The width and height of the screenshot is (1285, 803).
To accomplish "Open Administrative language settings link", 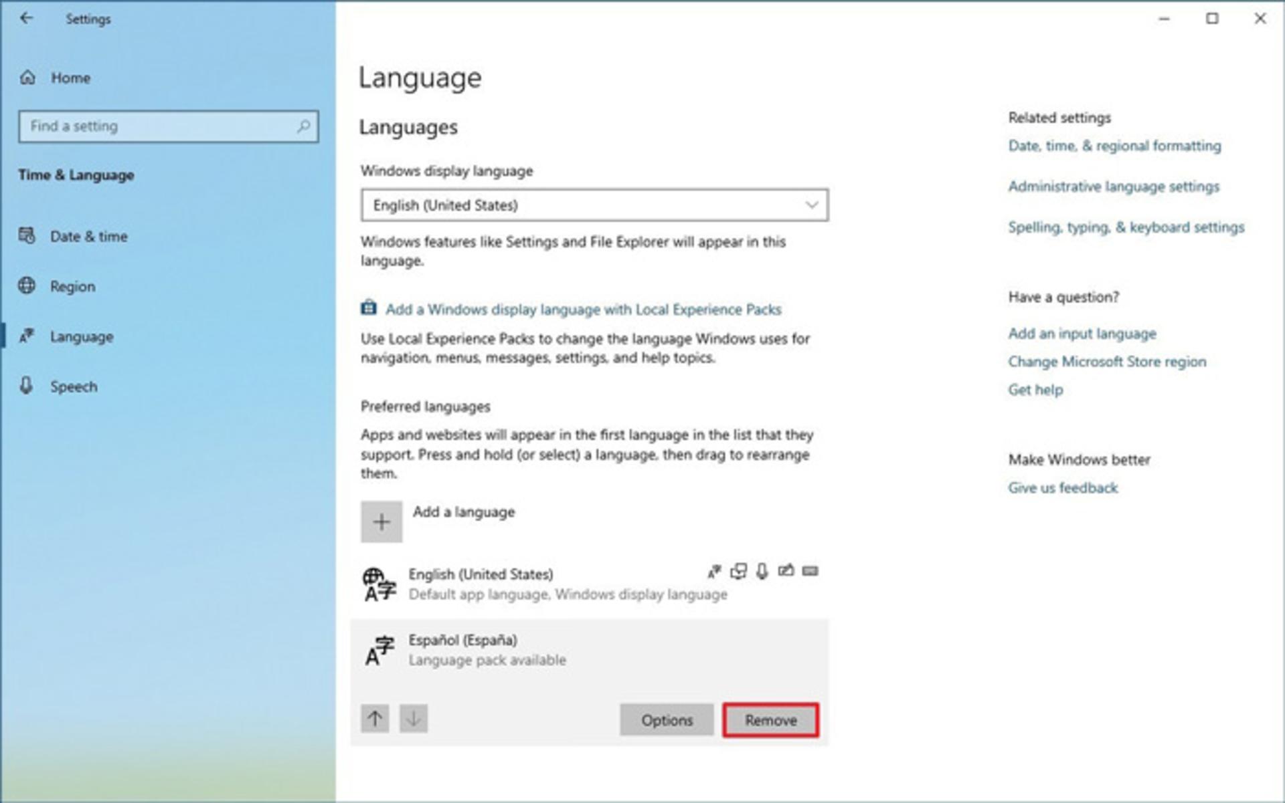I will [x=1114, y=187].
